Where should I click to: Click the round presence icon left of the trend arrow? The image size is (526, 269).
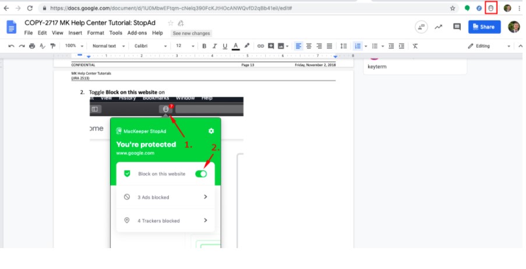[x=421, y=27]
